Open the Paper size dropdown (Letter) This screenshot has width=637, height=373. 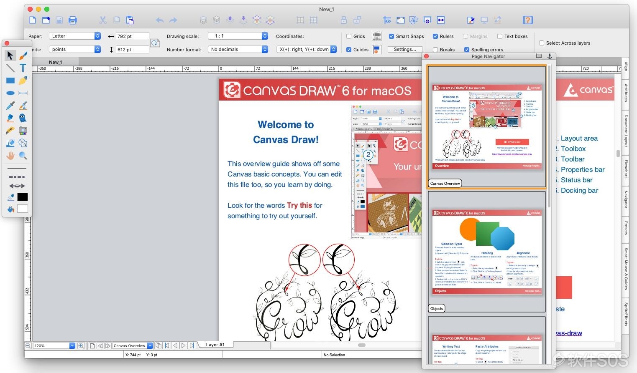[75, 36]
